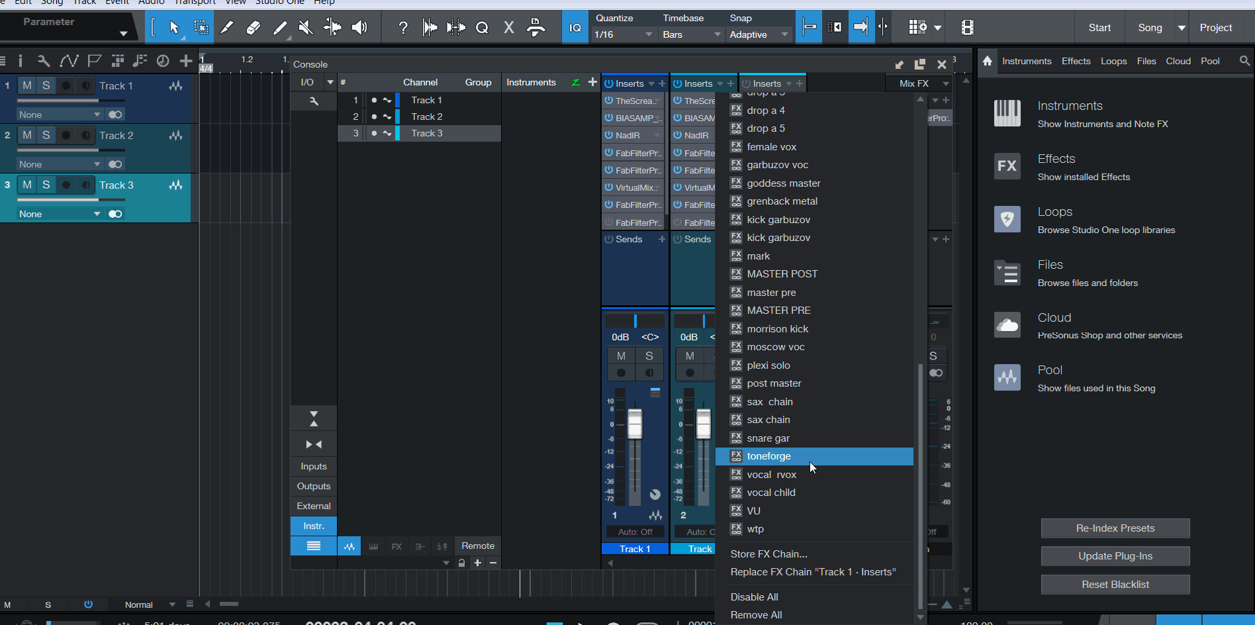Image resolution: width=1255 pixels, height=625 pixels.
Task: Solo channel 1 in the console mixer
Action: click(x=649, y=356)
